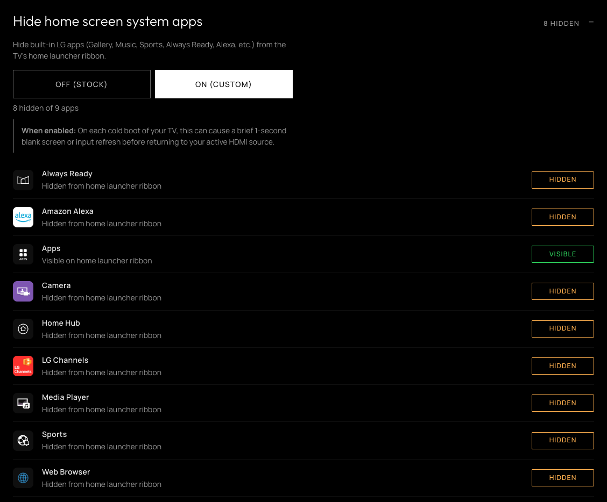Screen dimensions: 607x502
Task: Click the Sports soccer ball icon
Action: click(23, 440)
